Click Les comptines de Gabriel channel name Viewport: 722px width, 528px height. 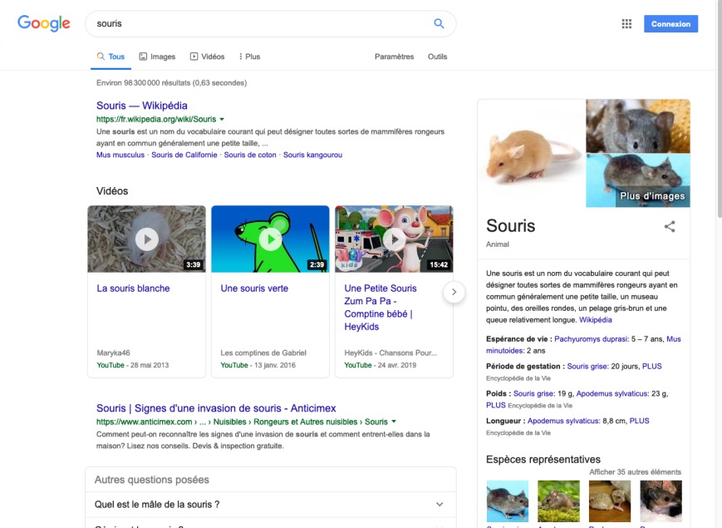pyautogui.click(x=263, y=353)
